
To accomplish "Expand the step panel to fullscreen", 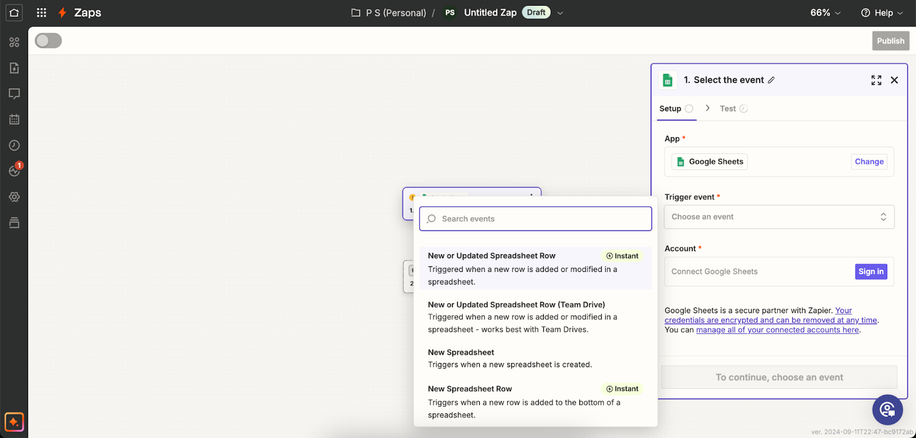I will [x=876, y=80].
